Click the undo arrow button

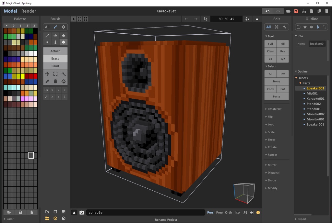(267, 11)
